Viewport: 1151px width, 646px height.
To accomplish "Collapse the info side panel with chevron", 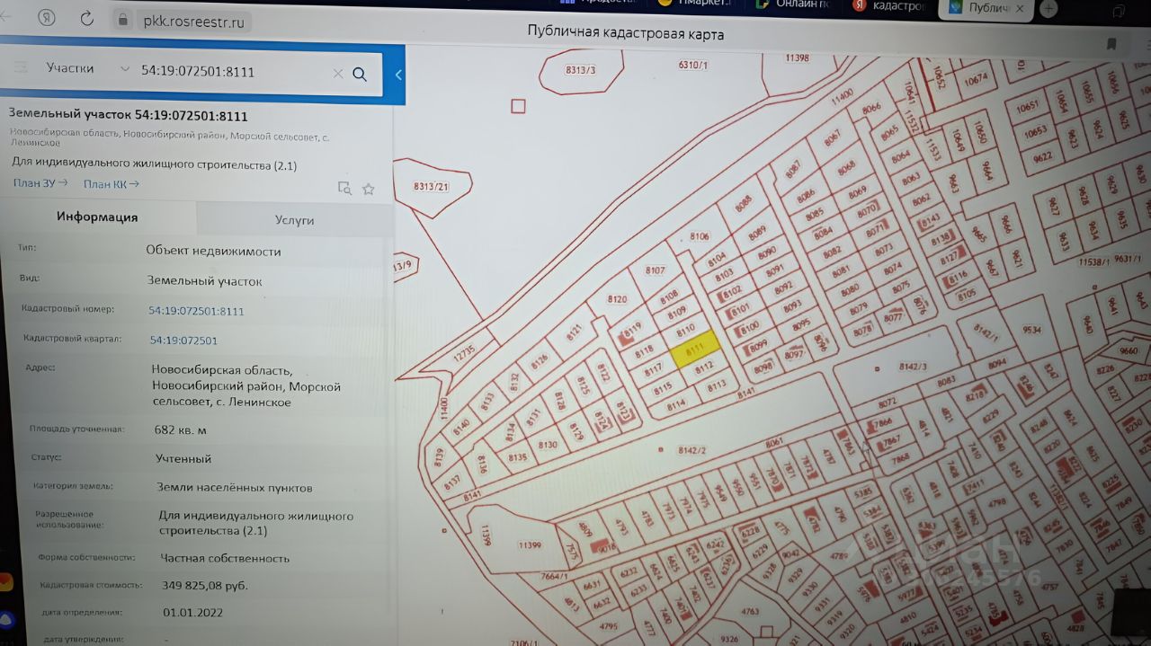I will coord(398,75).
